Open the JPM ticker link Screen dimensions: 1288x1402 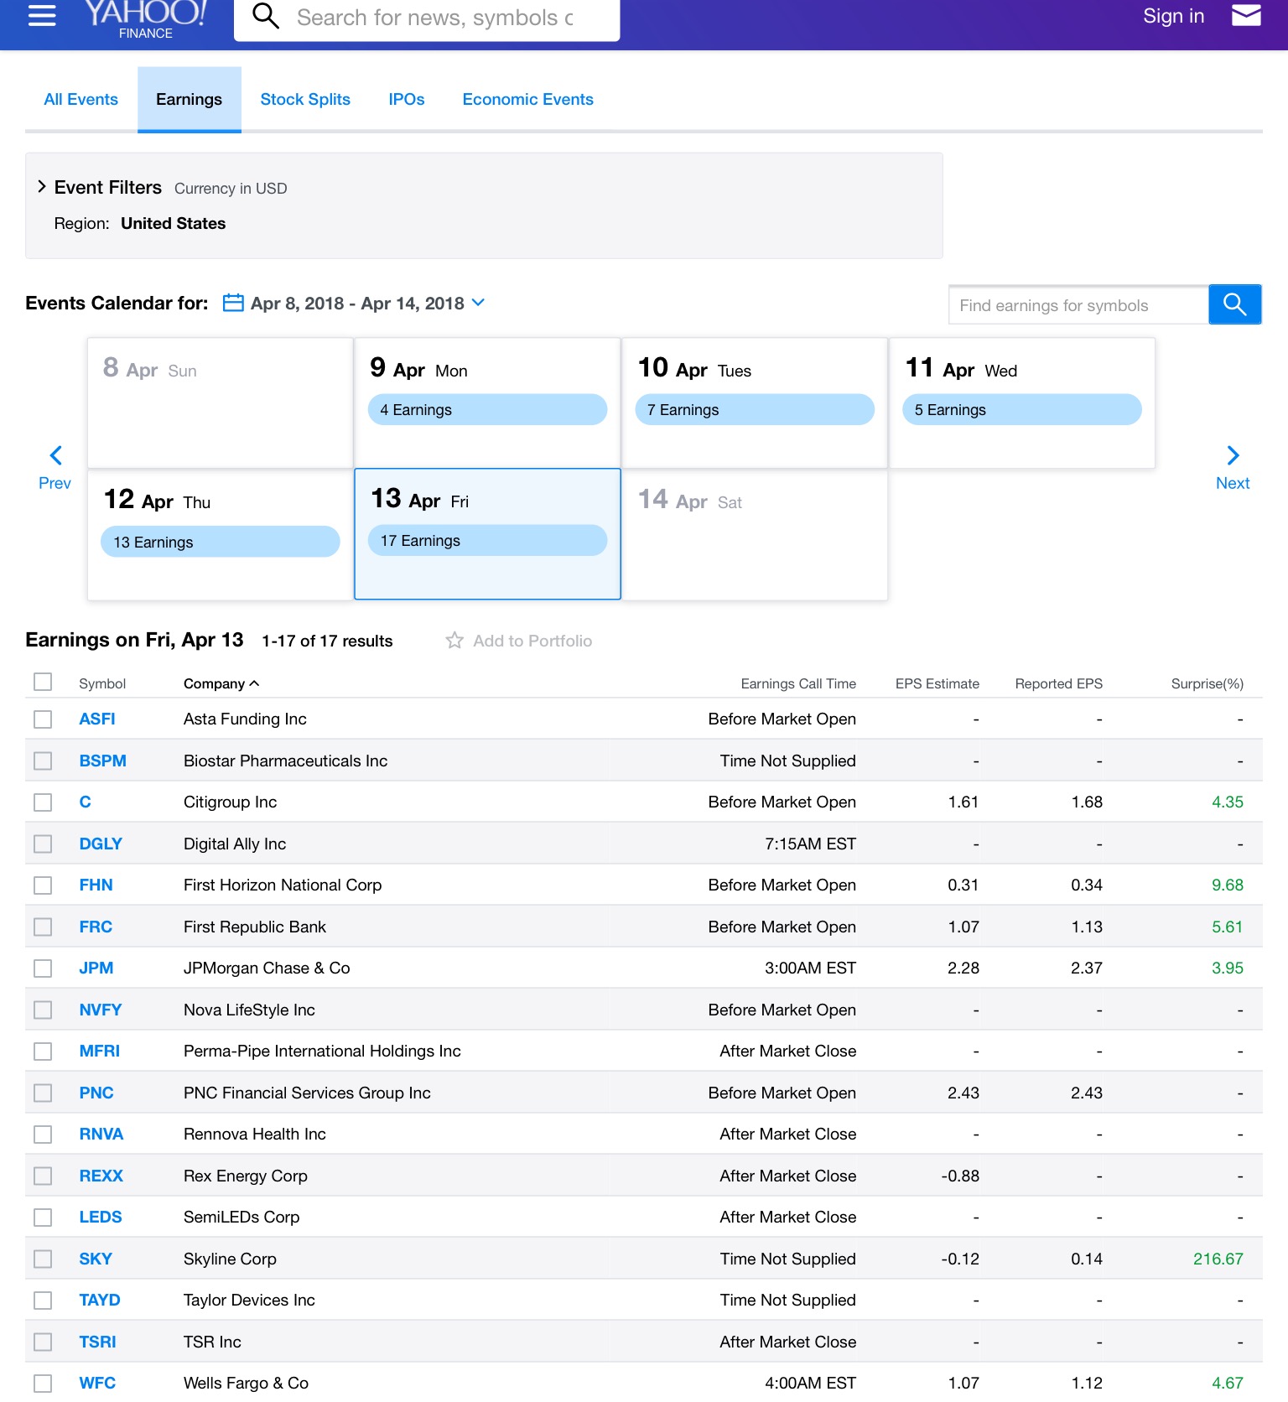point(96,968)
